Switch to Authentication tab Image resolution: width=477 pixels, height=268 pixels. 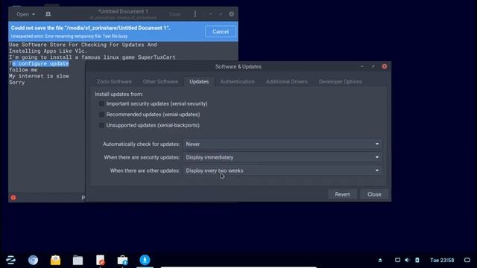(x=237, y=81)
